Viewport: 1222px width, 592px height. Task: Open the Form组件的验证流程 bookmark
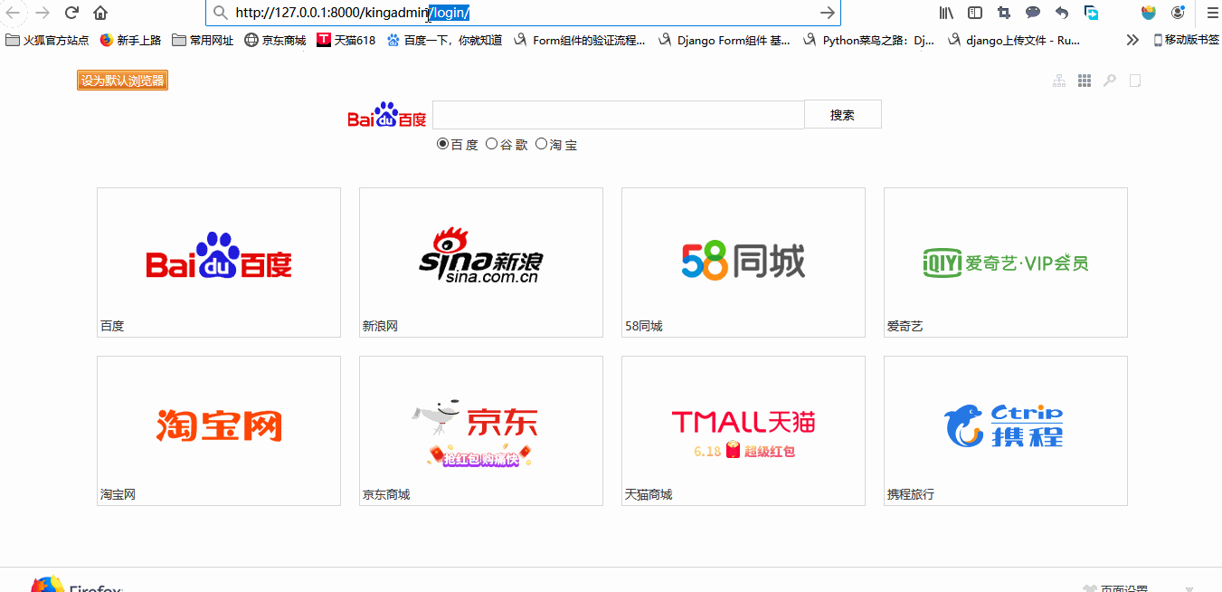click(580, 40)
